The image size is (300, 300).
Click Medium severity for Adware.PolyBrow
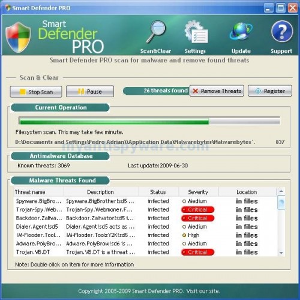pos(194,244)
